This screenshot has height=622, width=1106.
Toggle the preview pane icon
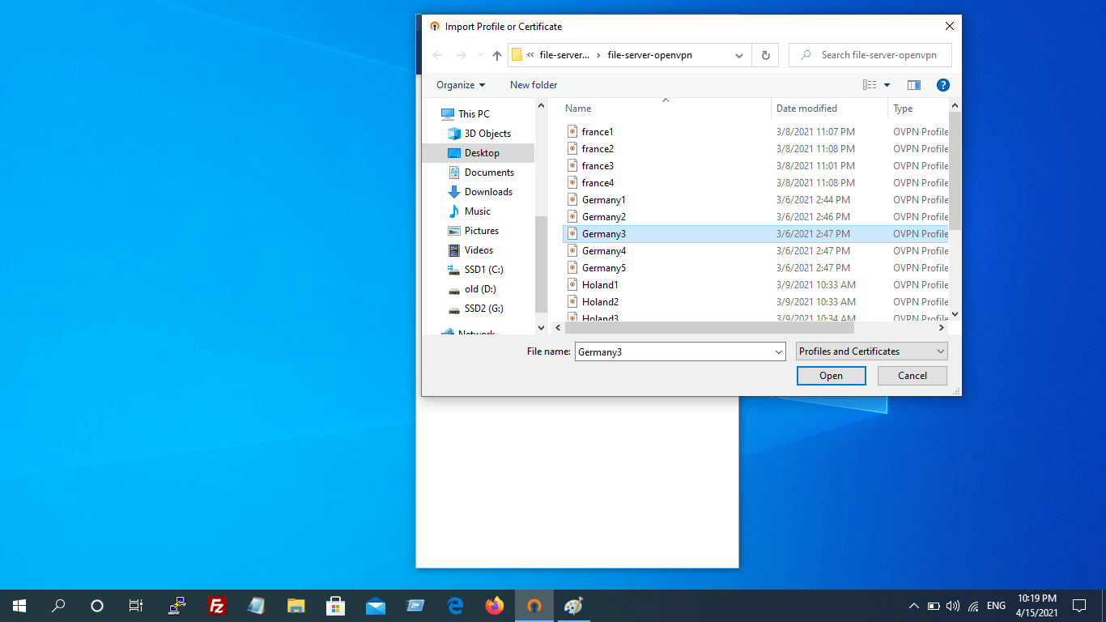pos(914,85)
